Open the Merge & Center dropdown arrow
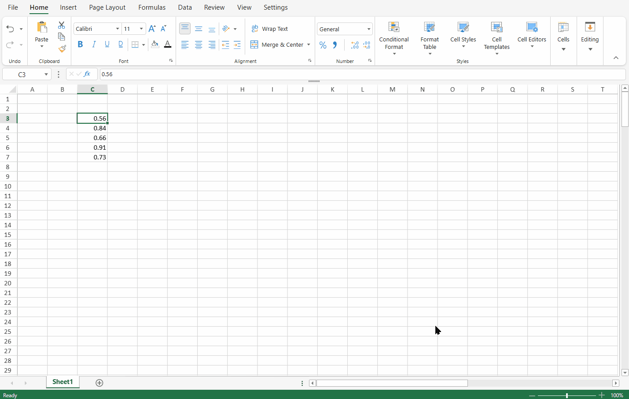 [x=309, y=45]
